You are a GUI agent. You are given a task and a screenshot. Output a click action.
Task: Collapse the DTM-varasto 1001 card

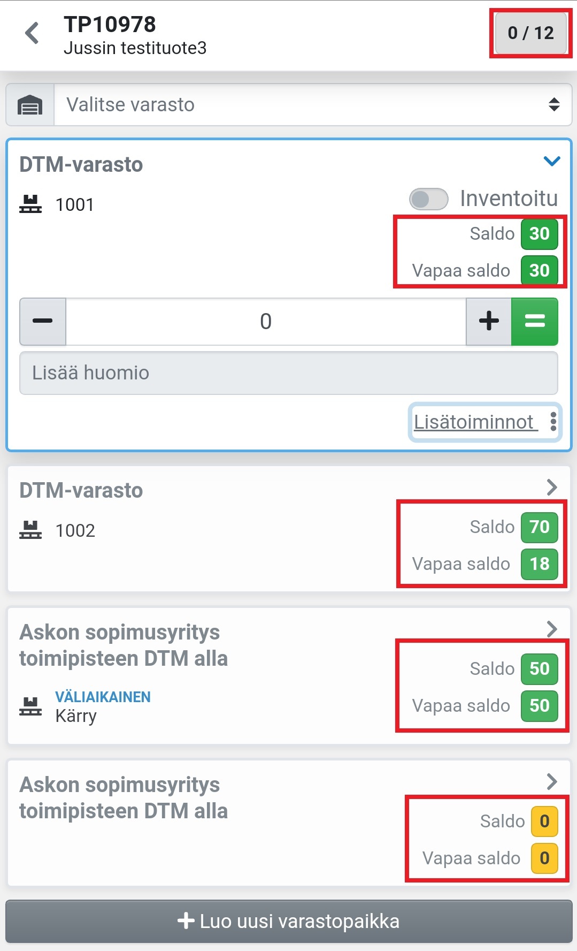551,161
